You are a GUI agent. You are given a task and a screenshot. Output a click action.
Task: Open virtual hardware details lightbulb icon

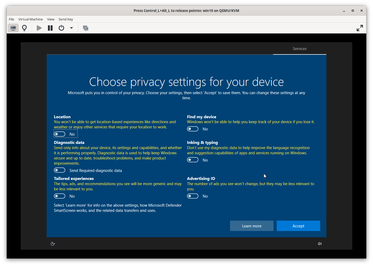[24, 28]
